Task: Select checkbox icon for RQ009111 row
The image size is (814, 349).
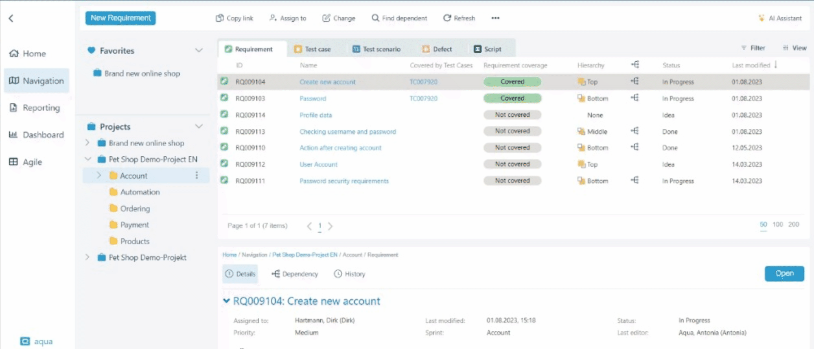Action: 224,180
